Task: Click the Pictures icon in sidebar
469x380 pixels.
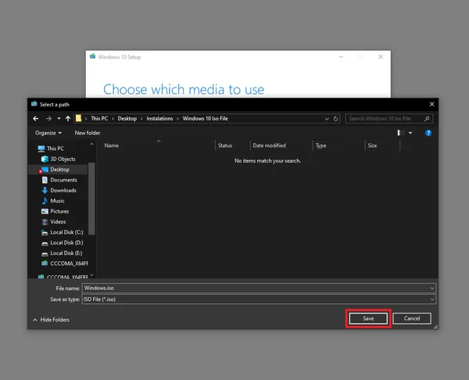Action: pyautogui.click(x=45, y=211)
